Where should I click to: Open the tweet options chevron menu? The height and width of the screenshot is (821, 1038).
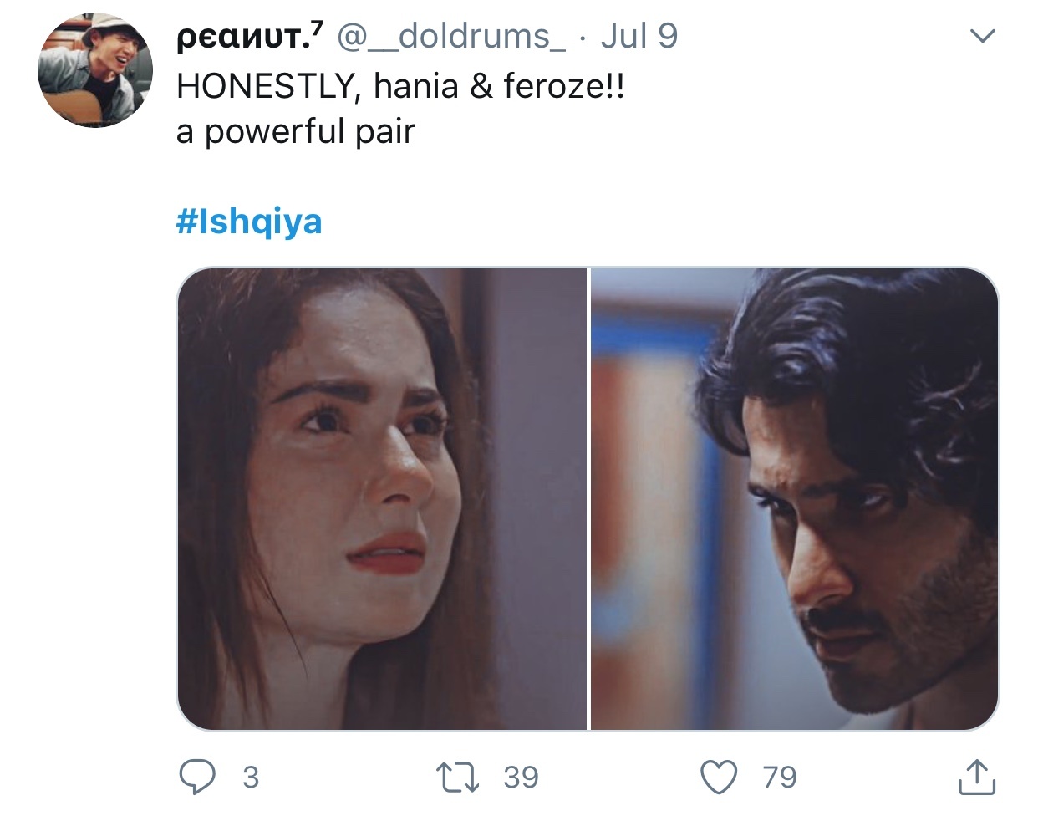(x=983, y=36)
